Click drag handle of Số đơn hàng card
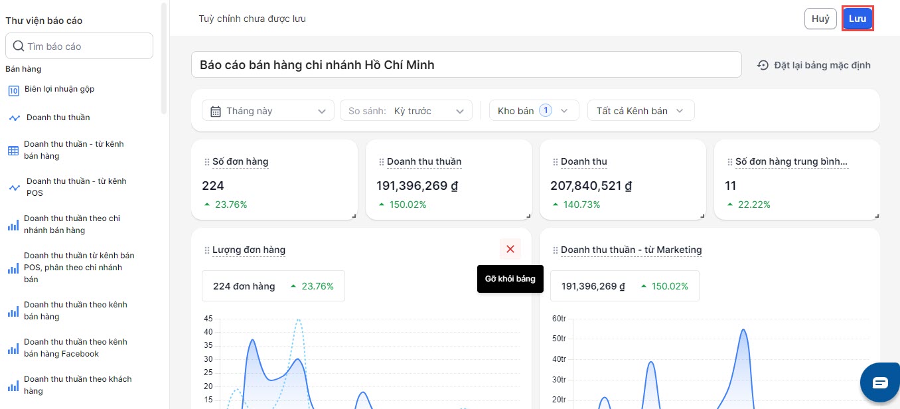Viewport: 900px width, 409px height. click(207, 162)
